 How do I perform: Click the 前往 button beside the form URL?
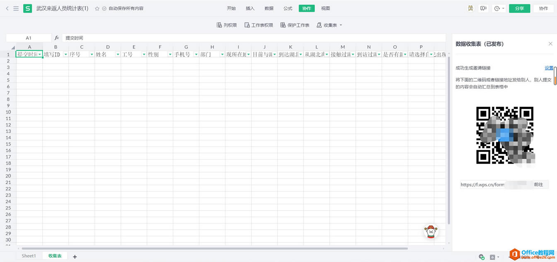point(538,184)
